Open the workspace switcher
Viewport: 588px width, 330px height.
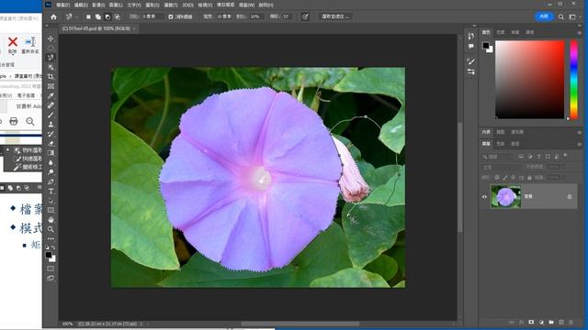[572, 16]
